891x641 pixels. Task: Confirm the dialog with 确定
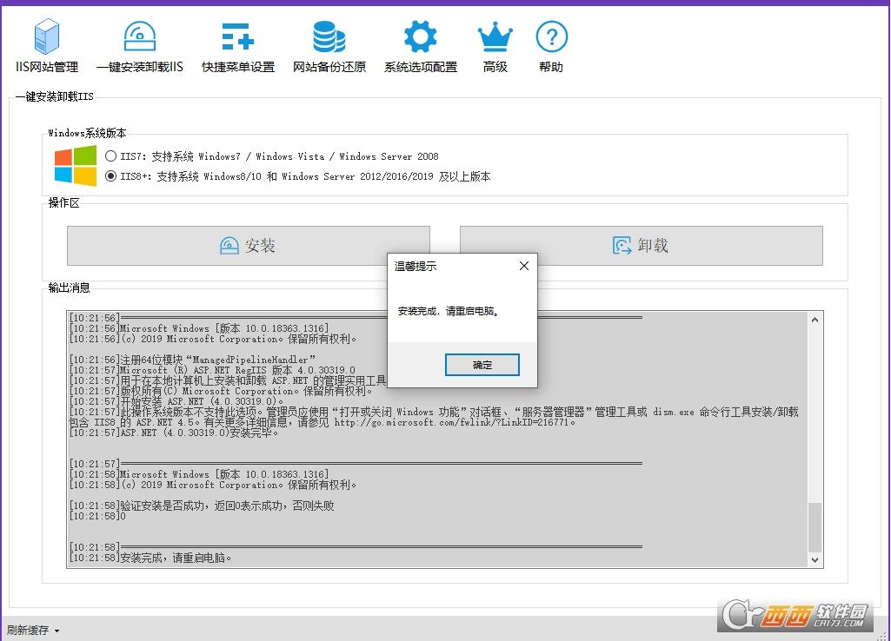pos(482,365)
